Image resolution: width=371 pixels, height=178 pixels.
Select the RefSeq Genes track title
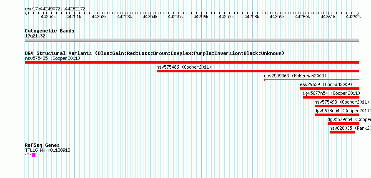point(43,145)
